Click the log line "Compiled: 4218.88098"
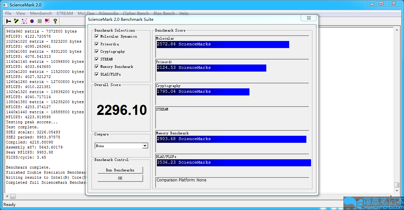 point(30,142)
